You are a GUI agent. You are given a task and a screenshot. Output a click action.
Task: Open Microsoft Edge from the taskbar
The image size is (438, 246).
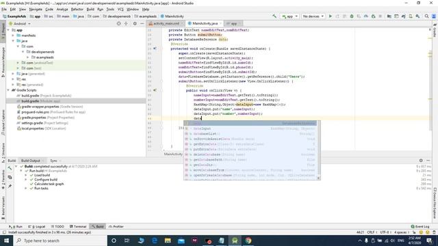(x=154, y=241)
